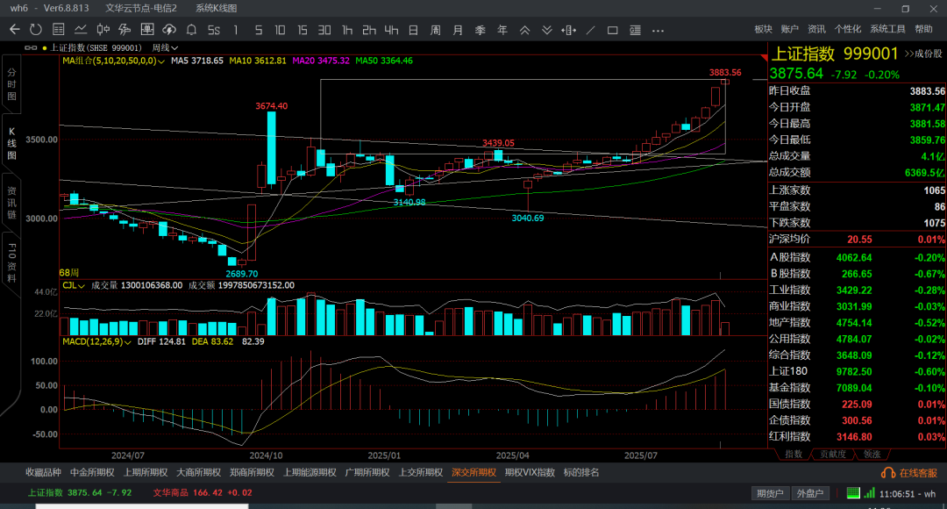Open the 资讯 menu
Screen dimensions: 947x509
816,29
